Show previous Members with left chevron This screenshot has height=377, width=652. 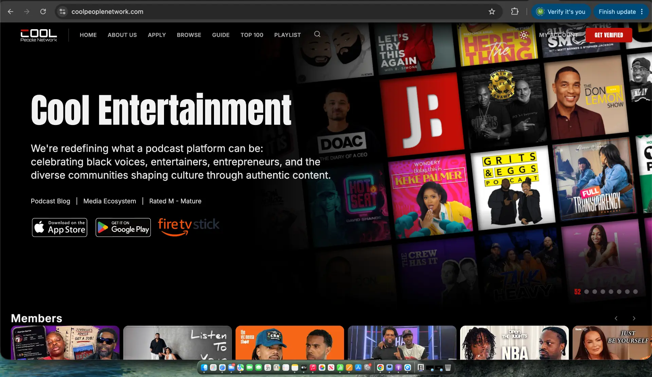click(x=616, y=318)
